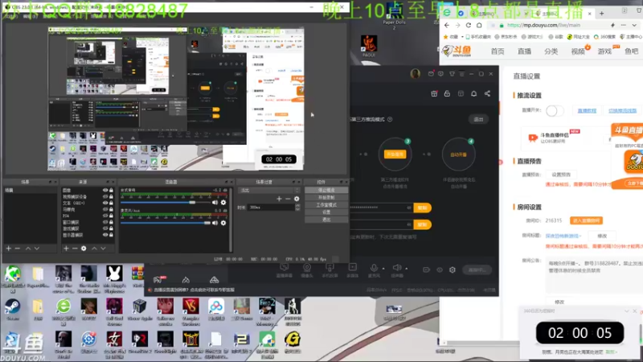Screen dimensions: 643x362
Task: Open 直播 tab on Douyu site
Action: 525,51
